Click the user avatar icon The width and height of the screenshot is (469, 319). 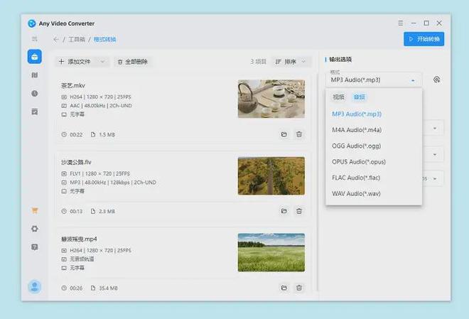34,286
